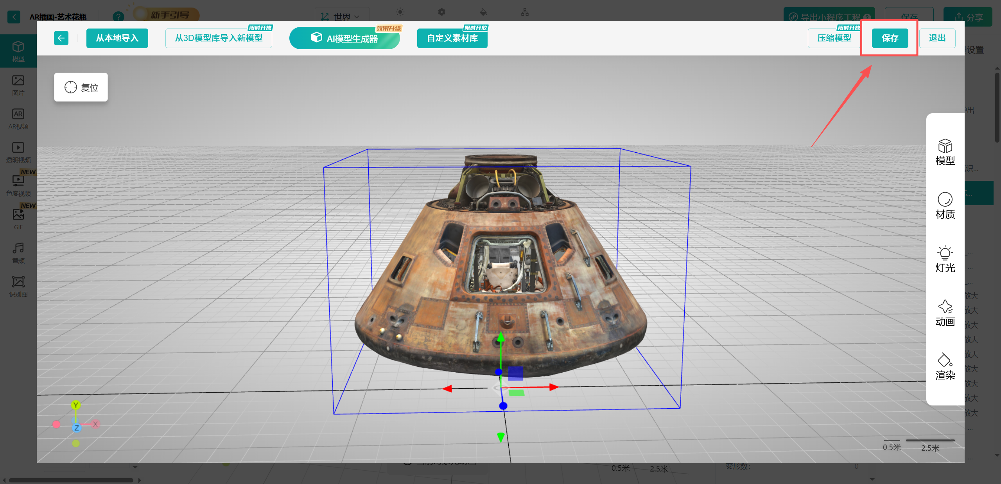Save the model with 保存 button
Image resolution: width=1001 pixels, height=484 pixels.
pyautogui.click(x=890, y=38)
